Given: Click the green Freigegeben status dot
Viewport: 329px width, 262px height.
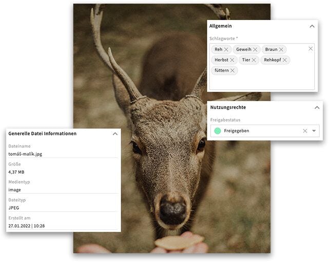Looking at the screenshot, I should (x=218, y=131).
